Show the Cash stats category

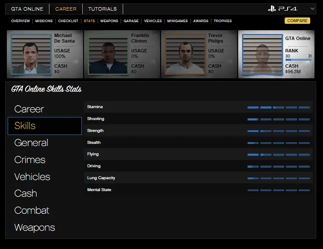[x=26, y=193]
